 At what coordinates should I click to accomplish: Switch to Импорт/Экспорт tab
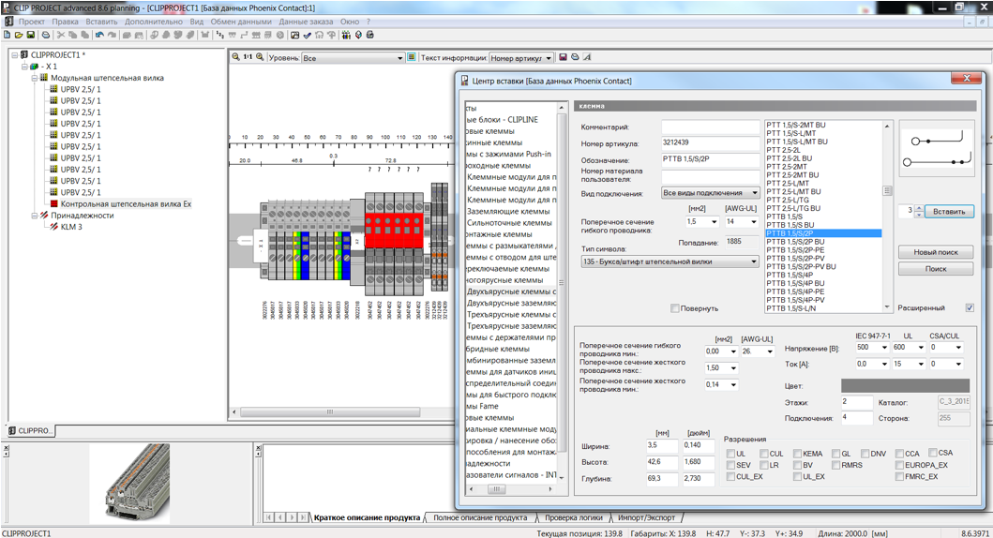click(x=646, y=517)
